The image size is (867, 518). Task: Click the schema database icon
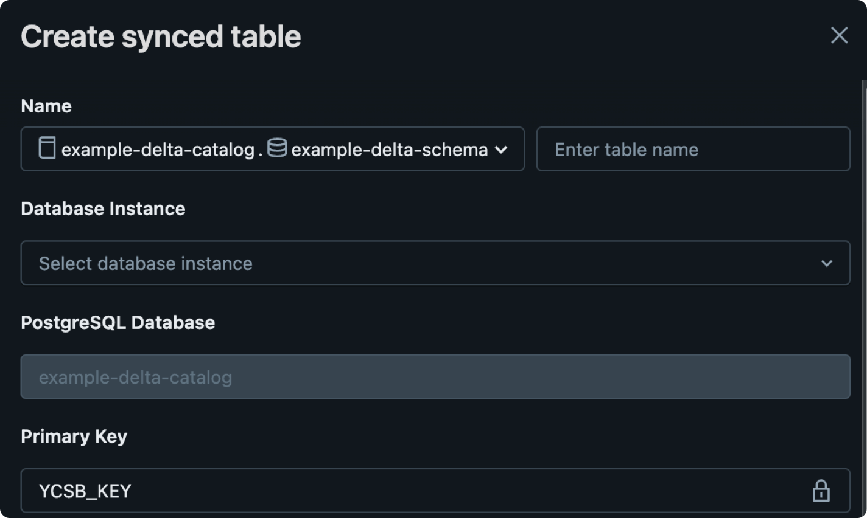click(277, 148)
